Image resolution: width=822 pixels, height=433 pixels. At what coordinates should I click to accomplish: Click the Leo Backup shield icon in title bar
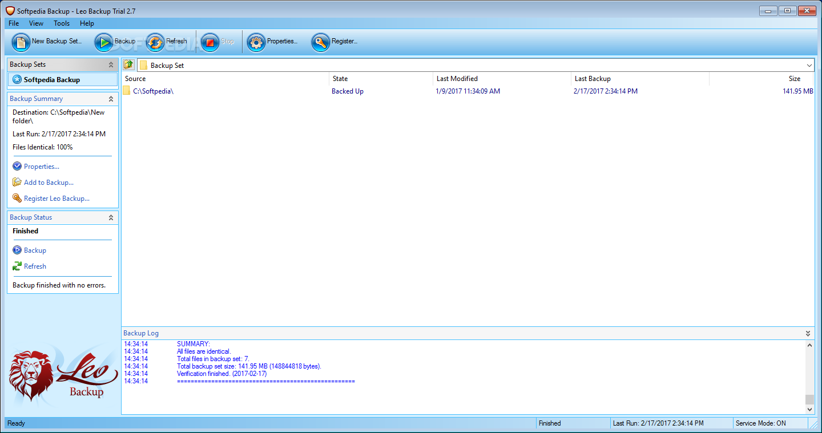point(10,11)
